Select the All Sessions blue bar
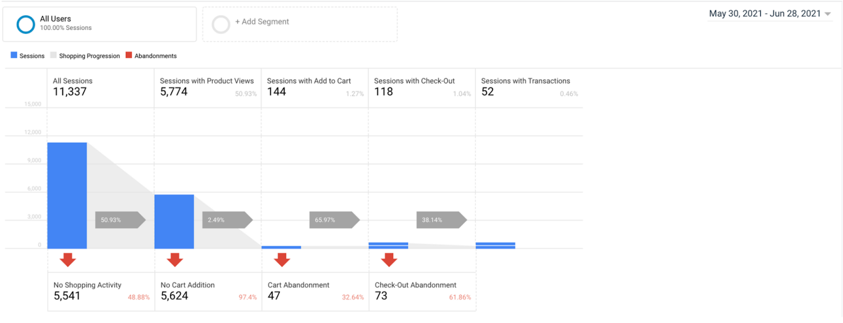 point(67,195)
